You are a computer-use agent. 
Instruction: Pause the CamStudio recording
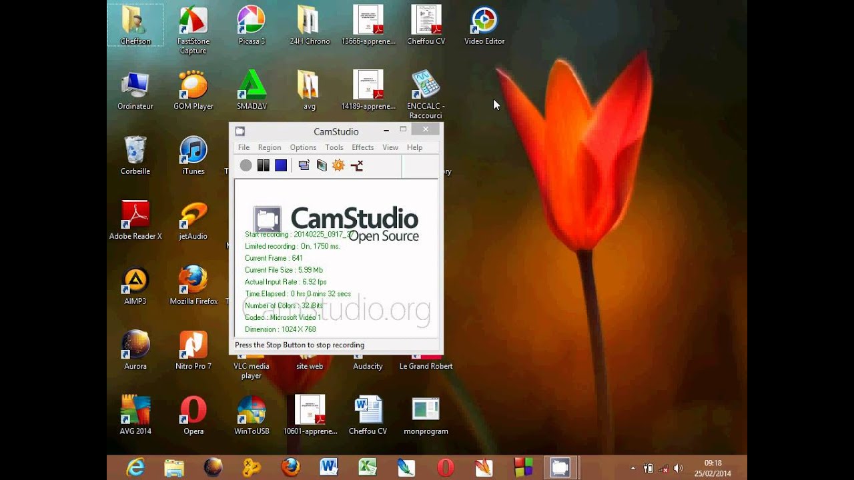click(264, 165)
